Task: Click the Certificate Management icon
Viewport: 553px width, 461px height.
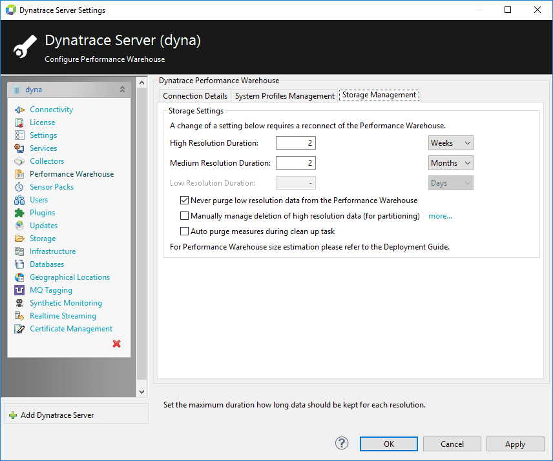Action: [x=19, y=329]
